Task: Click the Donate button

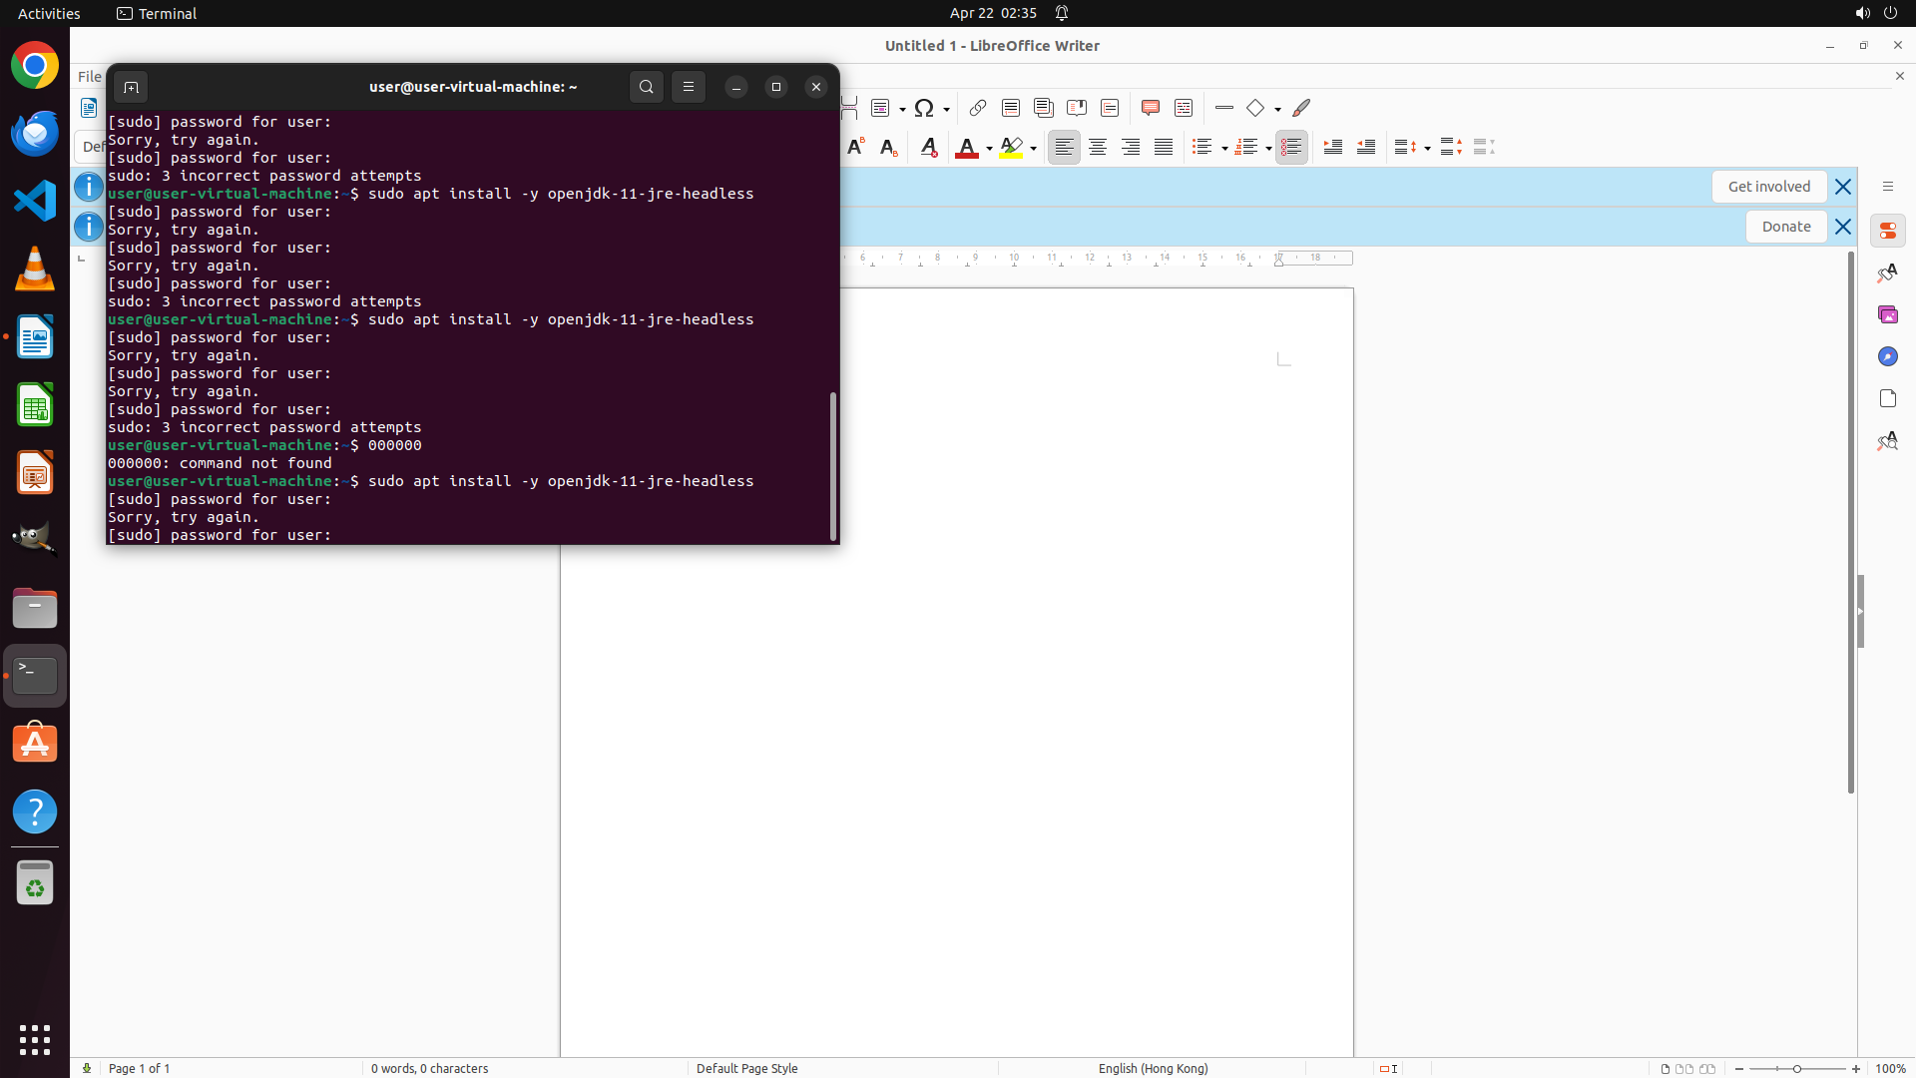Action: (1785, 227)
